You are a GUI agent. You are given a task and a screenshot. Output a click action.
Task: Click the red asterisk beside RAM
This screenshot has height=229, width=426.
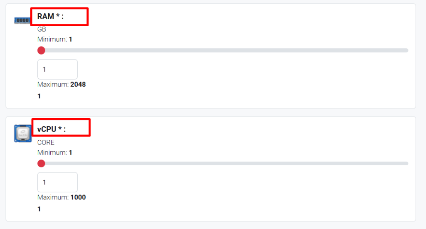tap(57, 16)
